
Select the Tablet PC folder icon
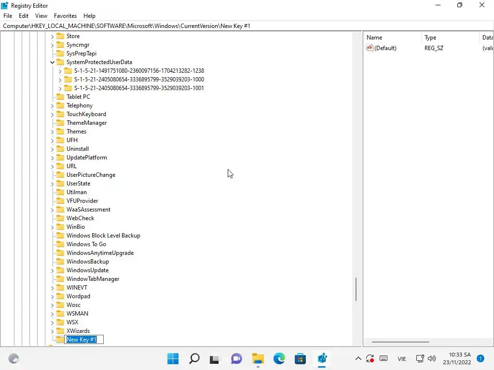[x=60, y=96]
